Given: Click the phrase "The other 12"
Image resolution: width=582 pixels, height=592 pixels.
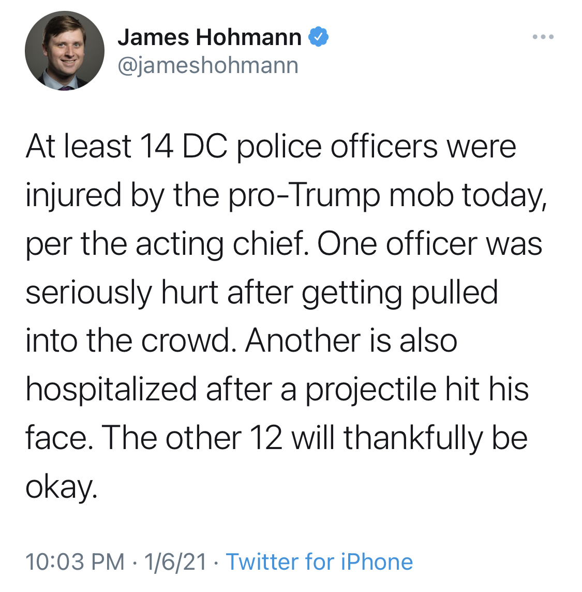Looking at the screenshot, I should point(191,438).
